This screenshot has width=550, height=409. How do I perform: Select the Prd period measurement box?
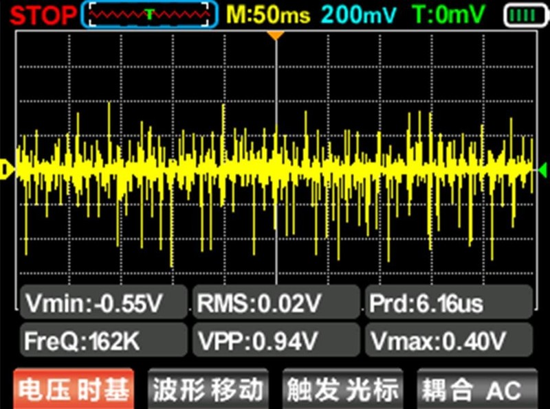448,302
